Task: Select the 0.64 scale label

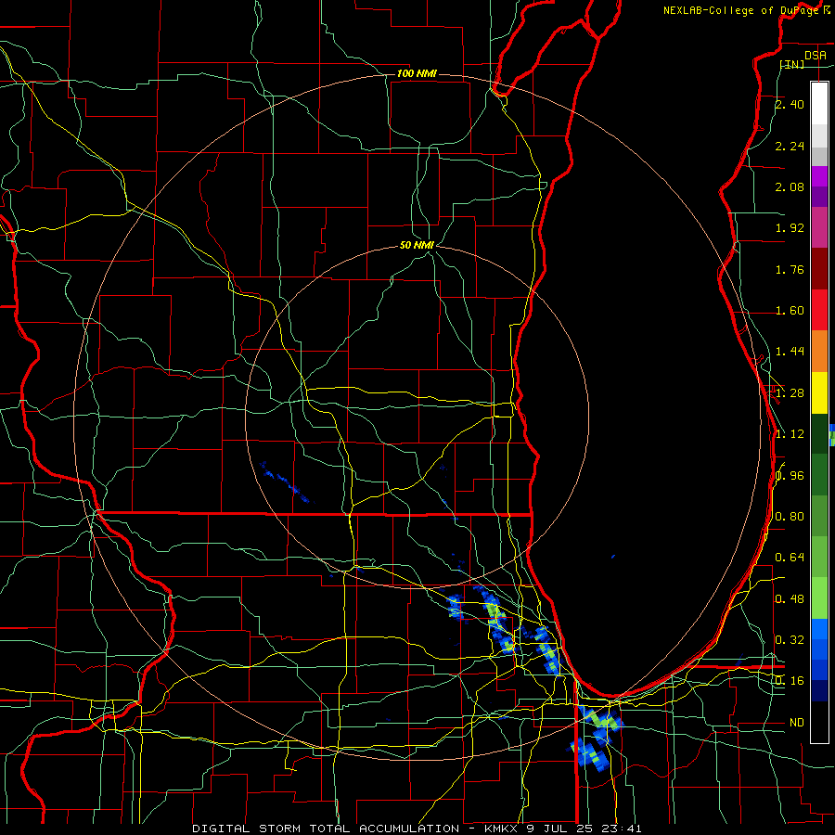Action: (x=790, y=558)
